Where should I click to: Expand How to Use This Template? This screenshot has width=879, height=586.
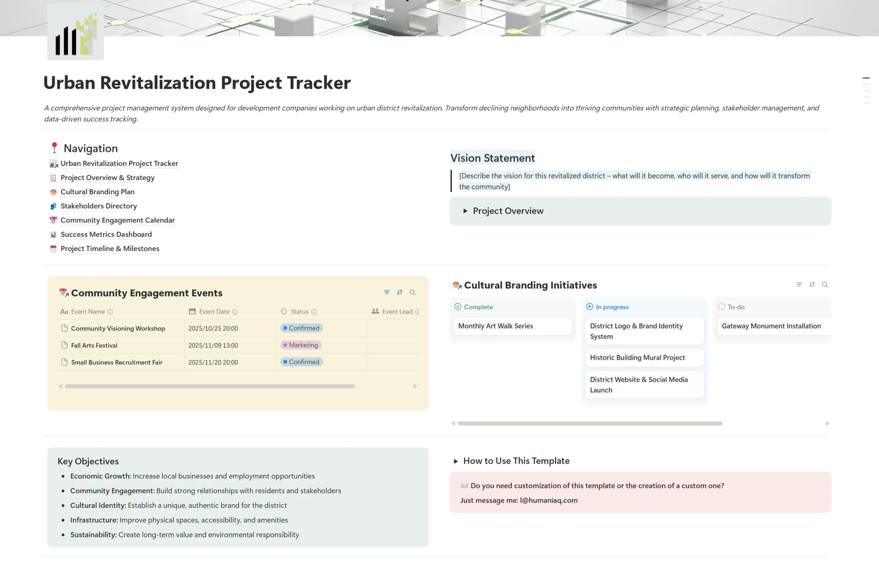click(456, 461)
